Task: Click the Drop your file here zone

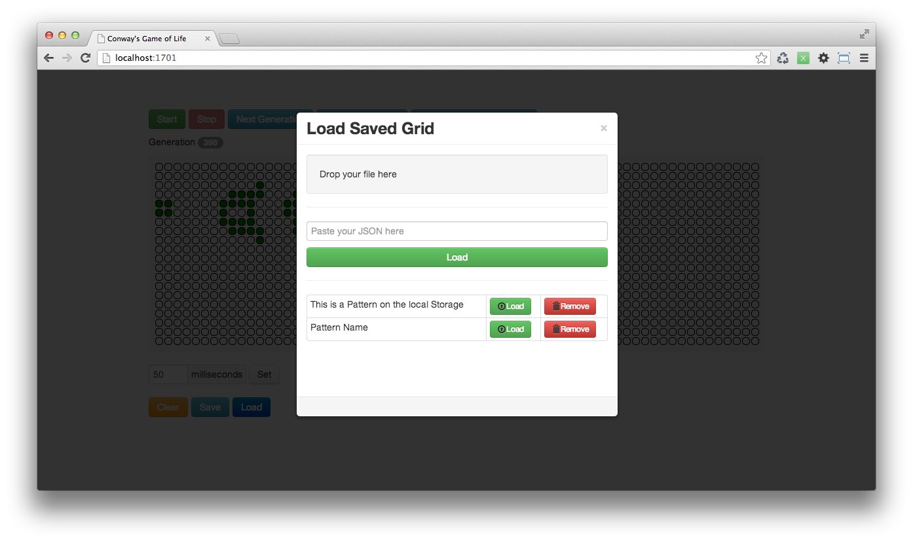Action: coord(457,174)
